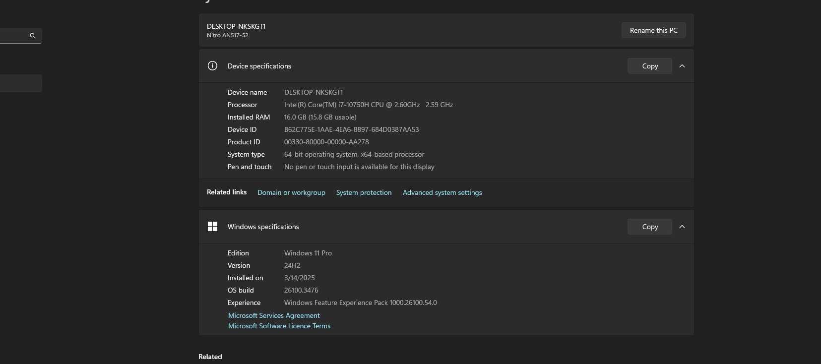Image resolution: width=821 pixels, height=364 pixels.
Task: Click the search magnifier icon
Action: click(x=33, y=36)
